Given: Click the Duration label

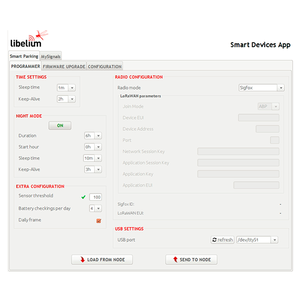Looking at the screenshot, I should pyautogui.click(x=27, y=135).
